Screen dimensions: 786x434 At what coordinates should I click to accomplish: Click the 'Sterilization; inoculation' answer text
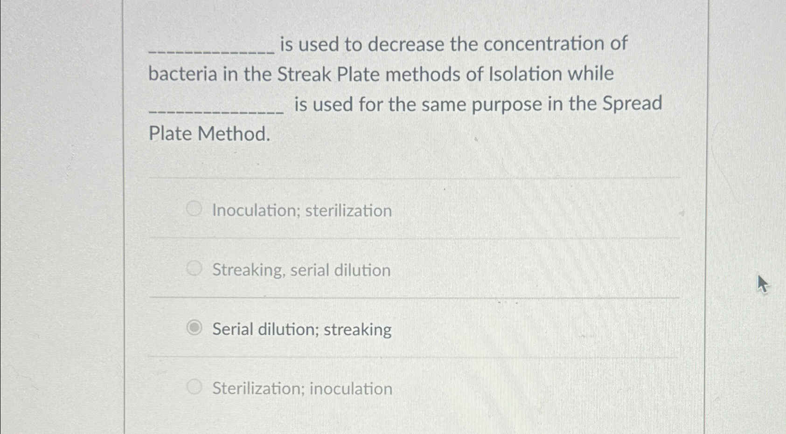pyautogui.click(x=302, y=389)
